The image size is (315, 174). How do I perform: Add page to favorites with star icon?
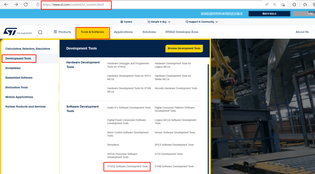(283, 5)
